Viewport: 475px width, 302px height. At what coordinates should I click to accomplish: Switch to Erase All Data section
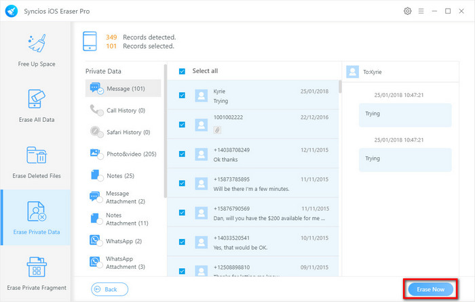click(x=37, y=120)
